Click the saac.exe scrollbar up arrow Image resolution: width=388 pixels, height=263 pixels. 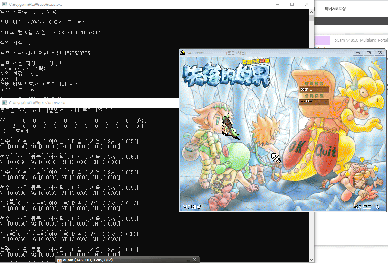coord(311,12)
